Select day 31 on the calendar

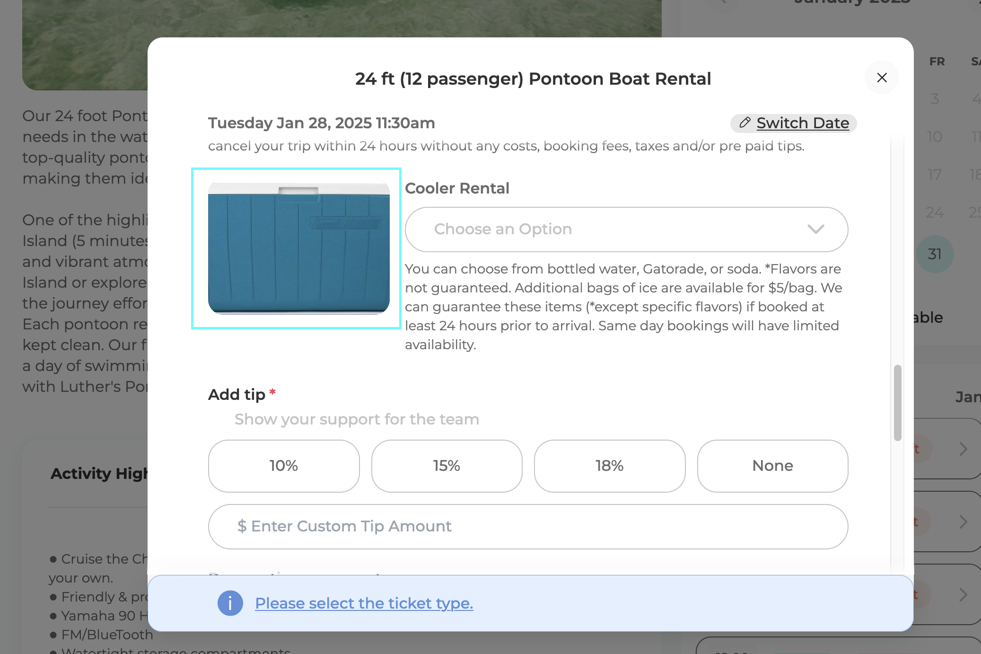point(935,254)
